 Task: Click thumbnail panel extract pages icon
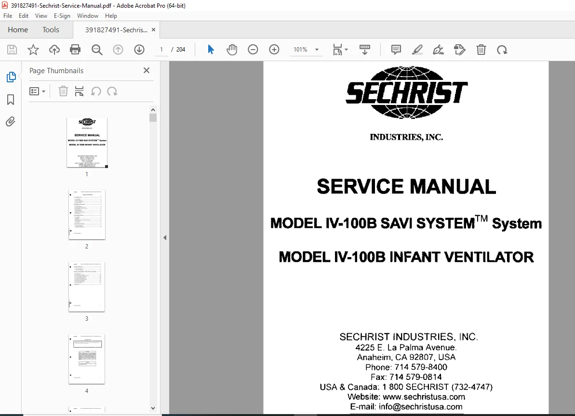[x=79, y=91]
